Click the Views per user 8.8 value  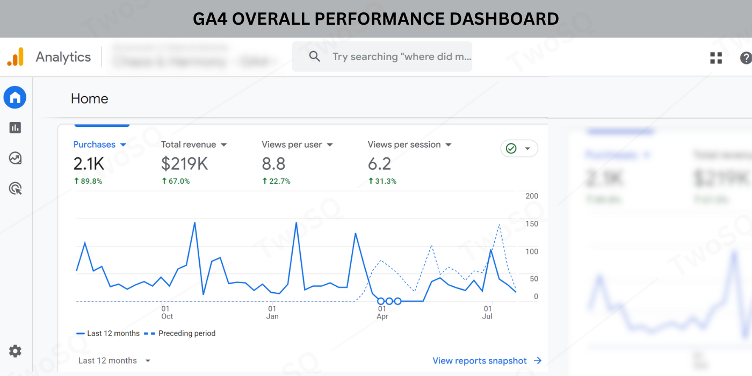[273, 164]
